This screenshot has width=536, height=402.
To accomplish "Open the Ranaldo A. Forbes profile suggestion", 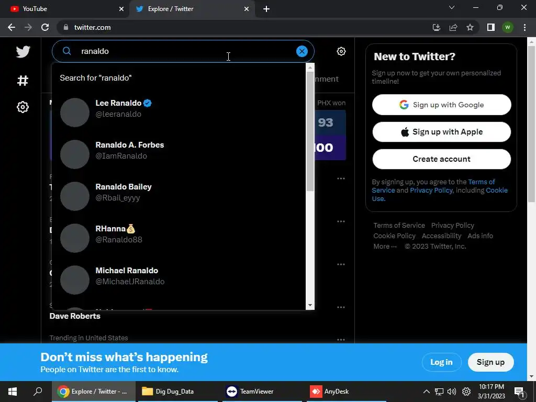I will [x=179, y=154].
